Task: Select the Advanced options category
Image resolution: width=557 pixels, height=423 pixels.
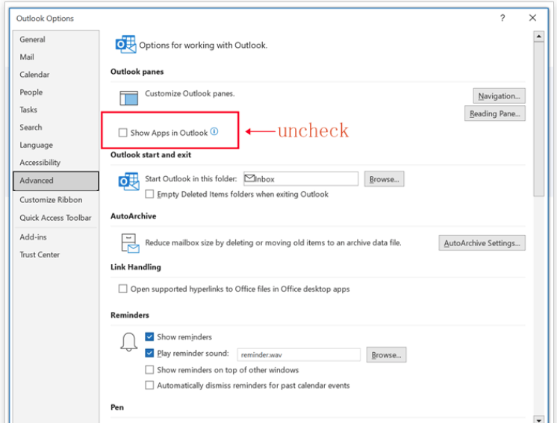Action: coord(56,181)
